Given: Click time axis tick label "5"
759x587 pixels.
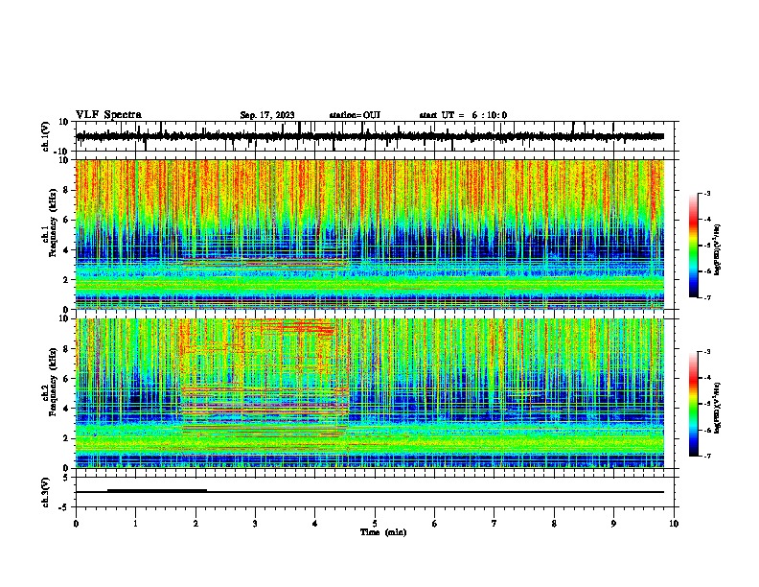Looking at the screenshot, I should 375,524.
